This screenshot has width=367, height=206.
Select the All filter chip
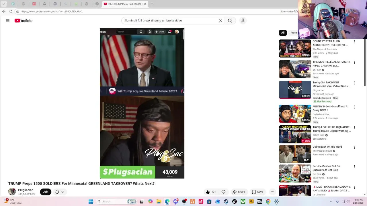(283, 33)
